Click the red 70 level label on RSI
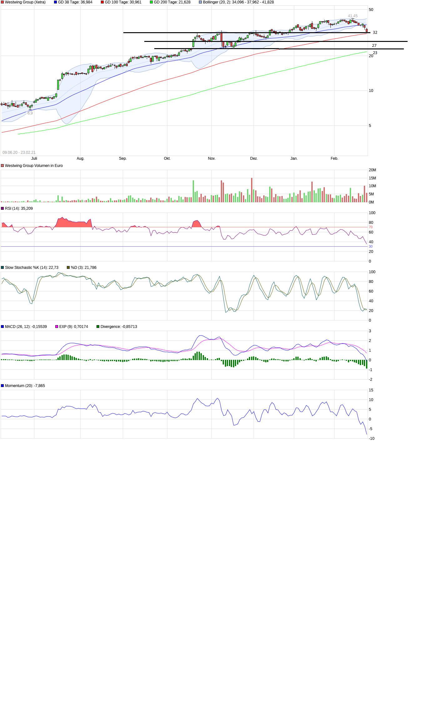This screenshot has height=724, width=431. pyautogui.click(x=371, y=227)
